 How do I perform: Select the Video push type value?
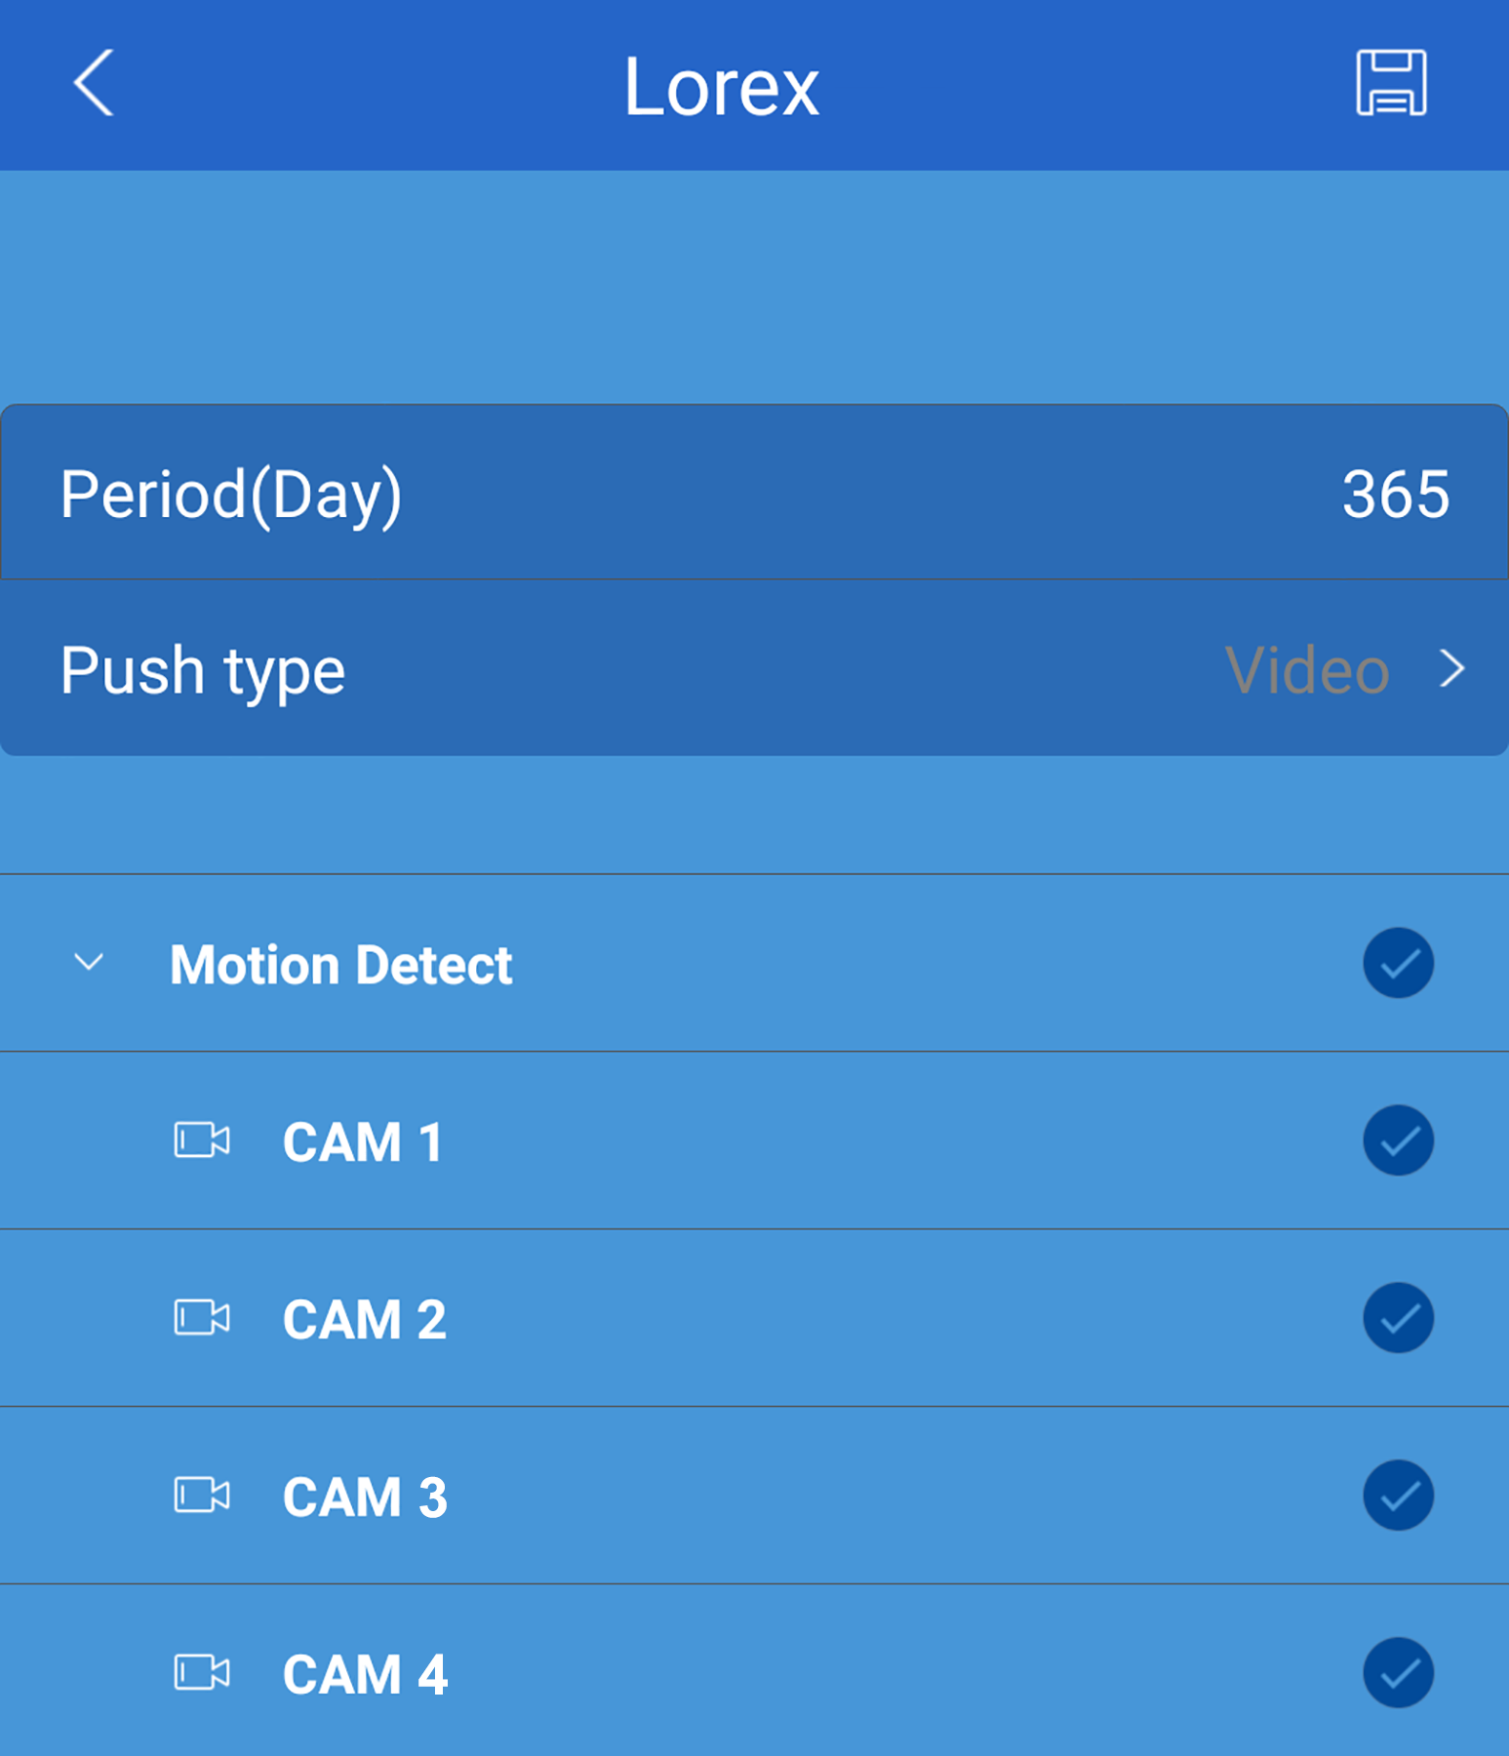coord(1307,670)
